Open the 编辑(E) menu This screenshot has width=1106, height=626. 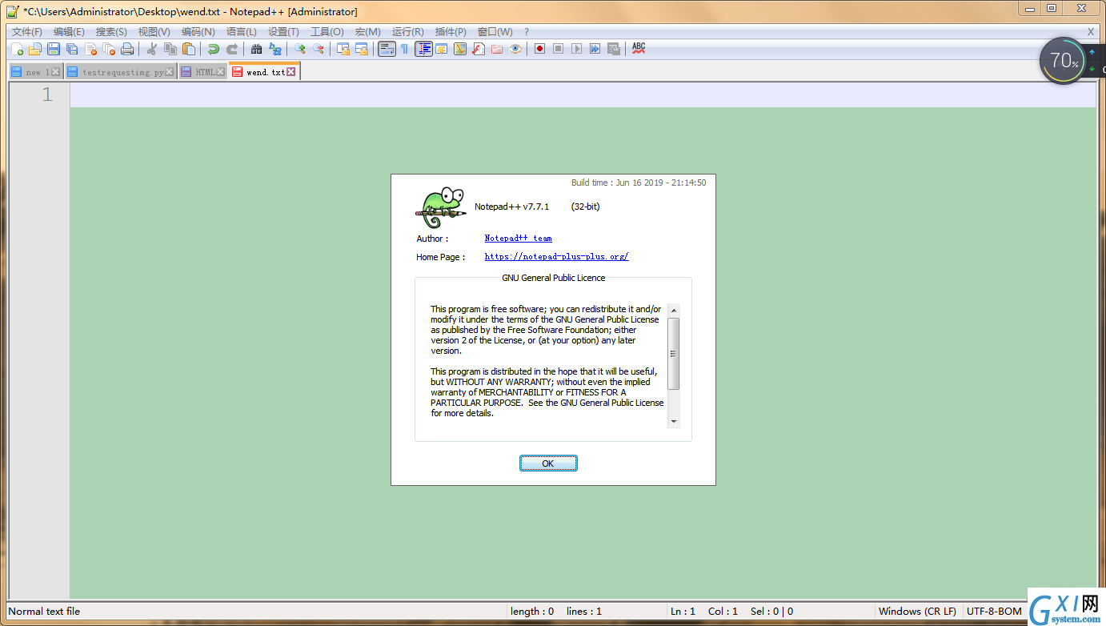69,32
